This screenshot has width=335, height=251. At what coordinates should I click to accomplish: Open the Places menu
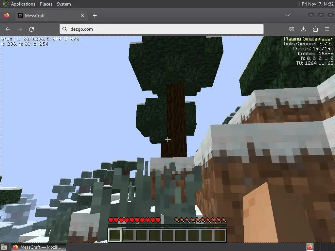[46, 4]
